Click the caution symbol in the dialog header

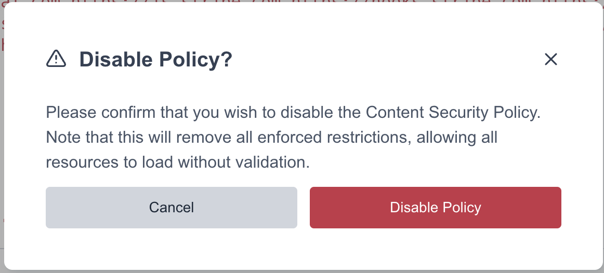click(56, 59)
